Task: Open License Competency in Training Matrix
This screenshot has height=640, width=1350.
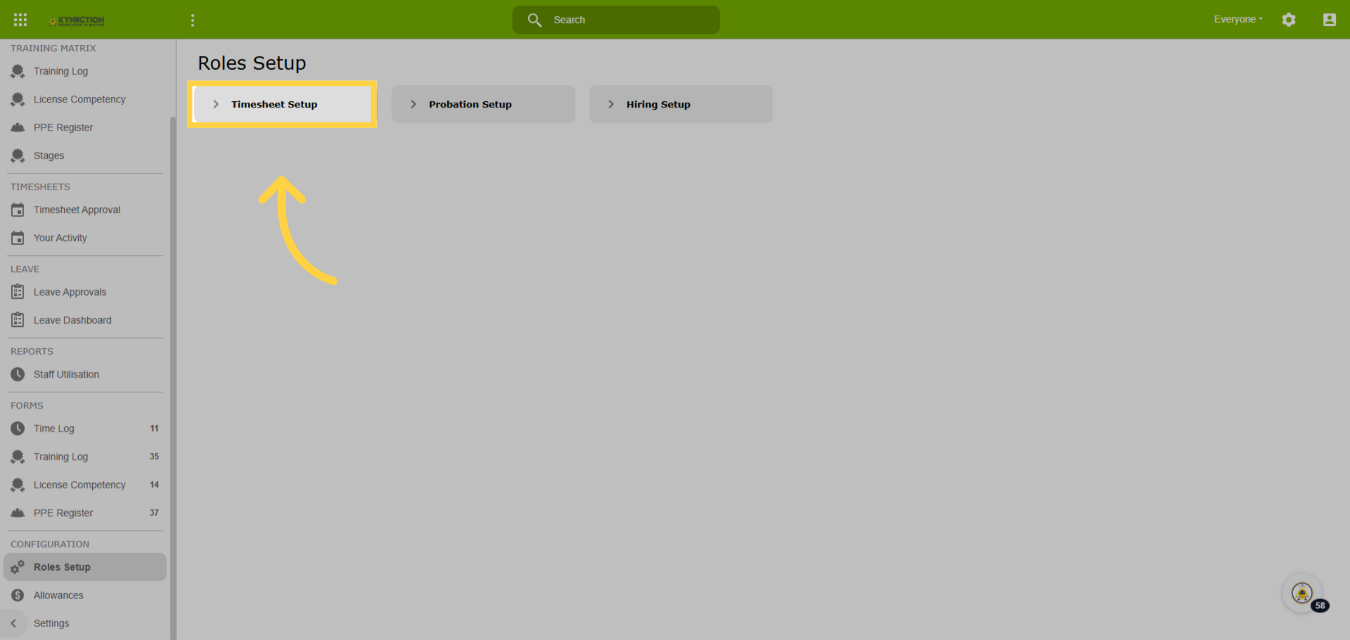Action: [84, 100]
